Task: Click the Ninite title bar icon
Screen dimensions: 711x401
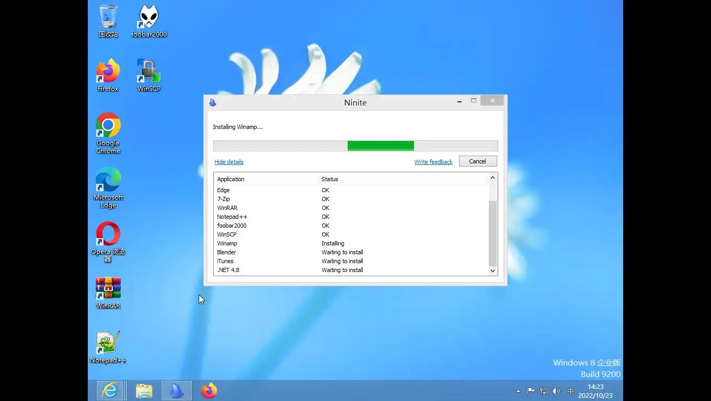Action: [x=212, y=102]
